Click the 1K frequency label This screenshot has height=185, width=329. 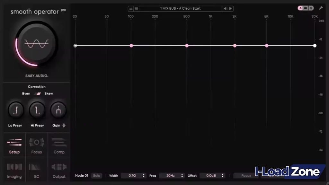pos(210,16)
